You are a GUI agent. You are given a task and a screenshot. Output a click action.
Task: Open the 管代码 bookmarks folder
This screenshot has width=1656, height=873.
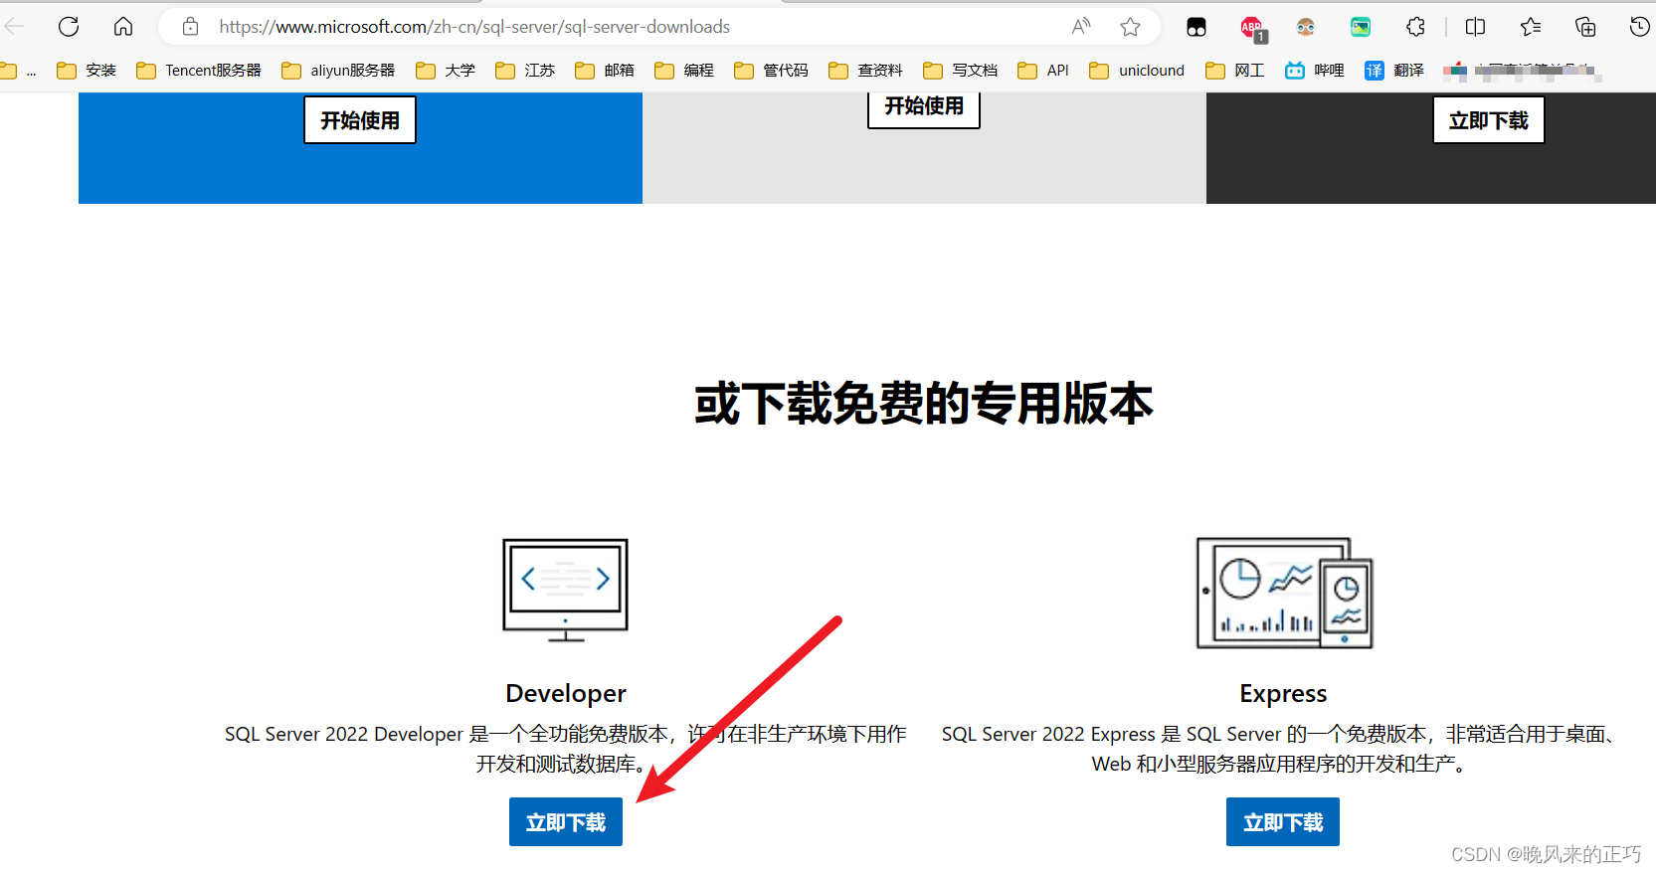coord(771,71)
